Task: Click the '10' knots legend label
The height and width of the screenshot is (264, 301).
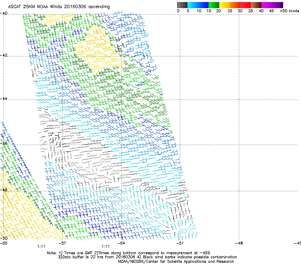Action: coord(199,11)
